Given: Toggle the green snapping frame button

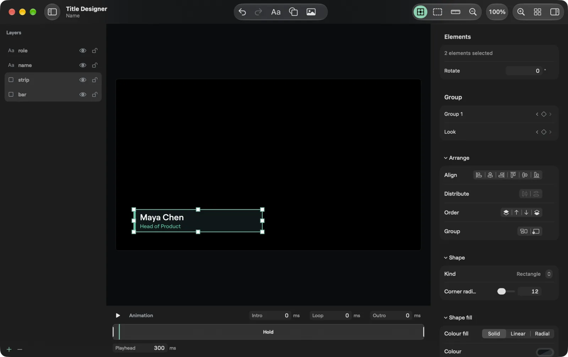Looking at the screenshot, I should [420, 12].
